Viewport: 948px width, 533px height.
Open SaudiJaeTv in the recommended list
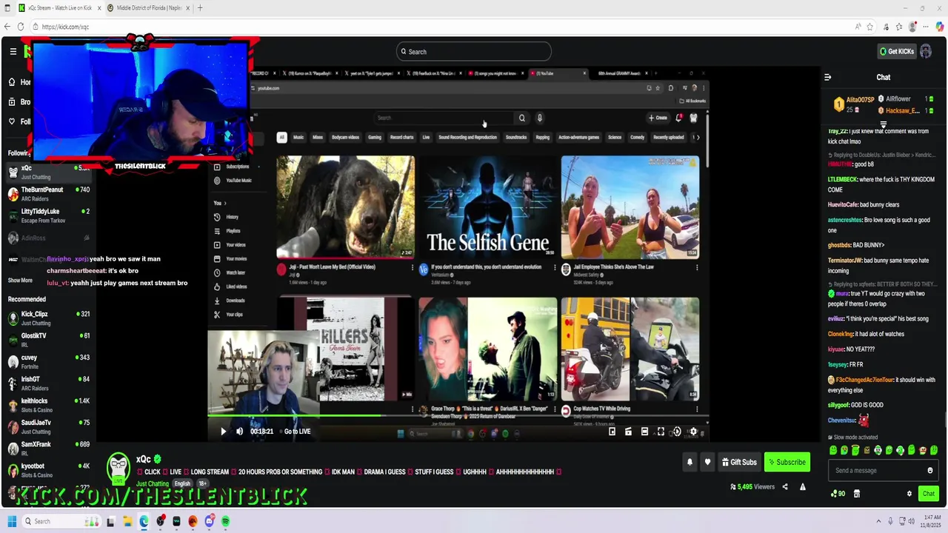[48, 426]
